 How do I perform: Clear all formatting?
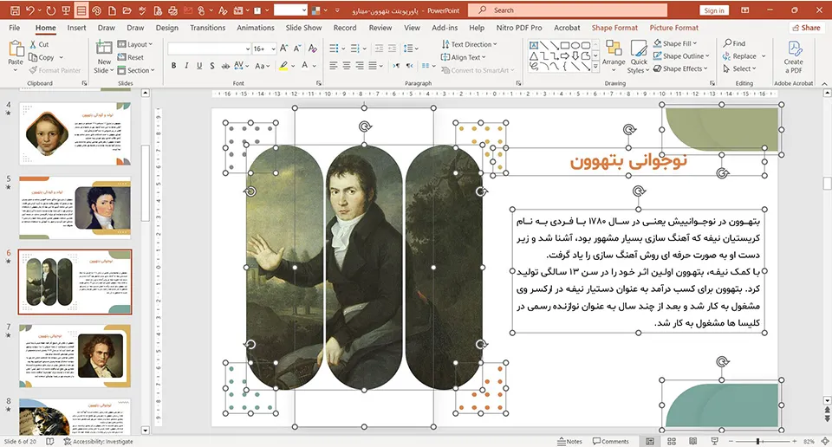pos(313,49)
